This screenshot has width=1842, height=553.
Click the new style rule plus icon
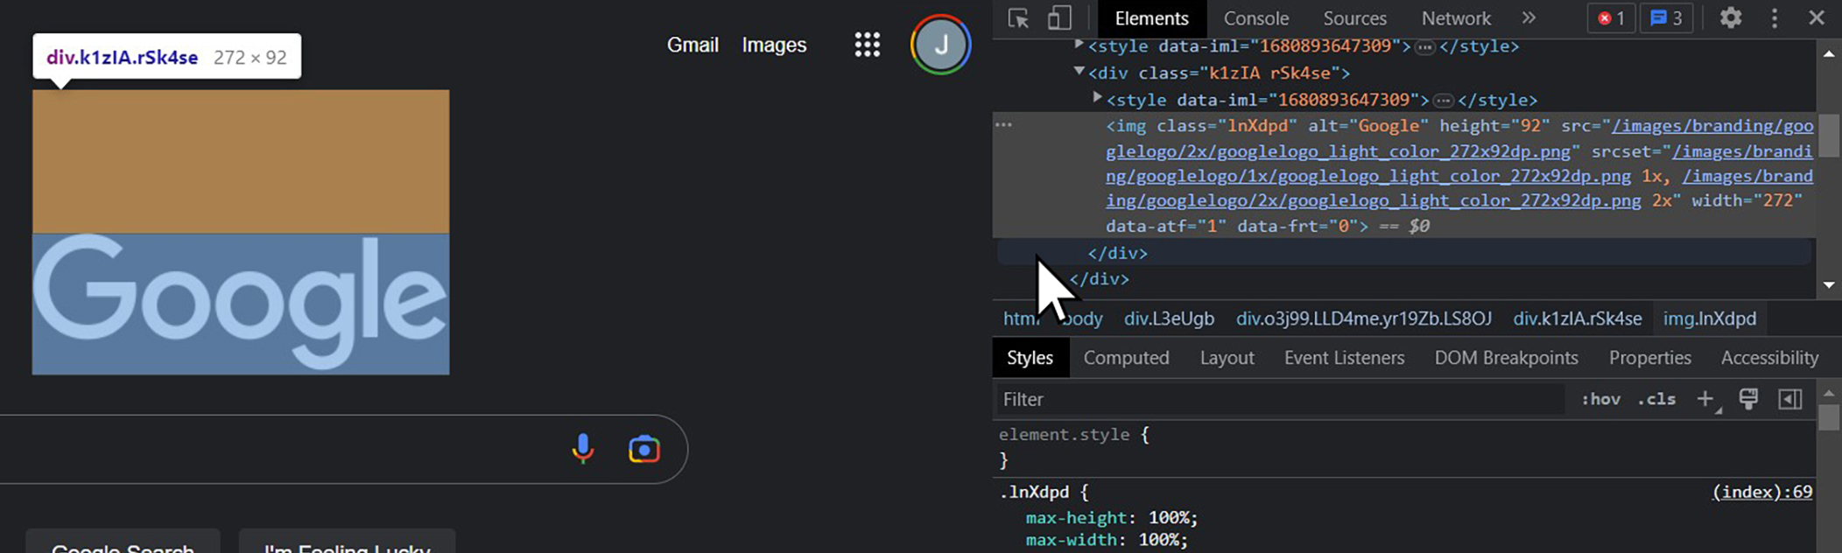tap(1705, 400)
